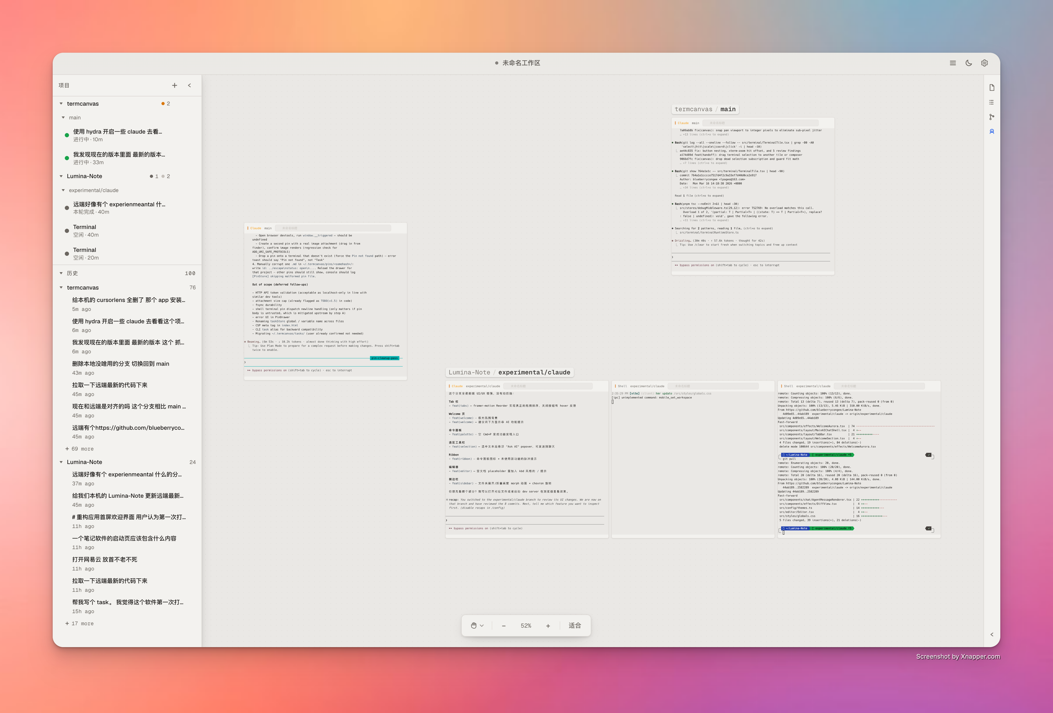
Task: Click the hamburger list icon in the title bar
Action: click(x=953, y=63)
